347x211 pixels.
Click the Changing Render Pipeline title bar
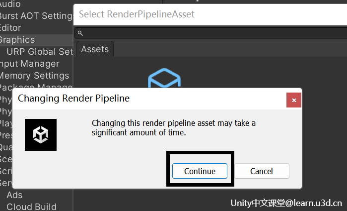tap(149, 99)
